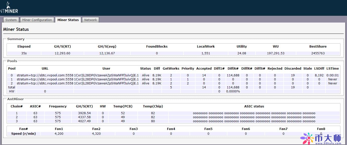
Task: Click the Miner Status page heading
Action: click(16, 29)
